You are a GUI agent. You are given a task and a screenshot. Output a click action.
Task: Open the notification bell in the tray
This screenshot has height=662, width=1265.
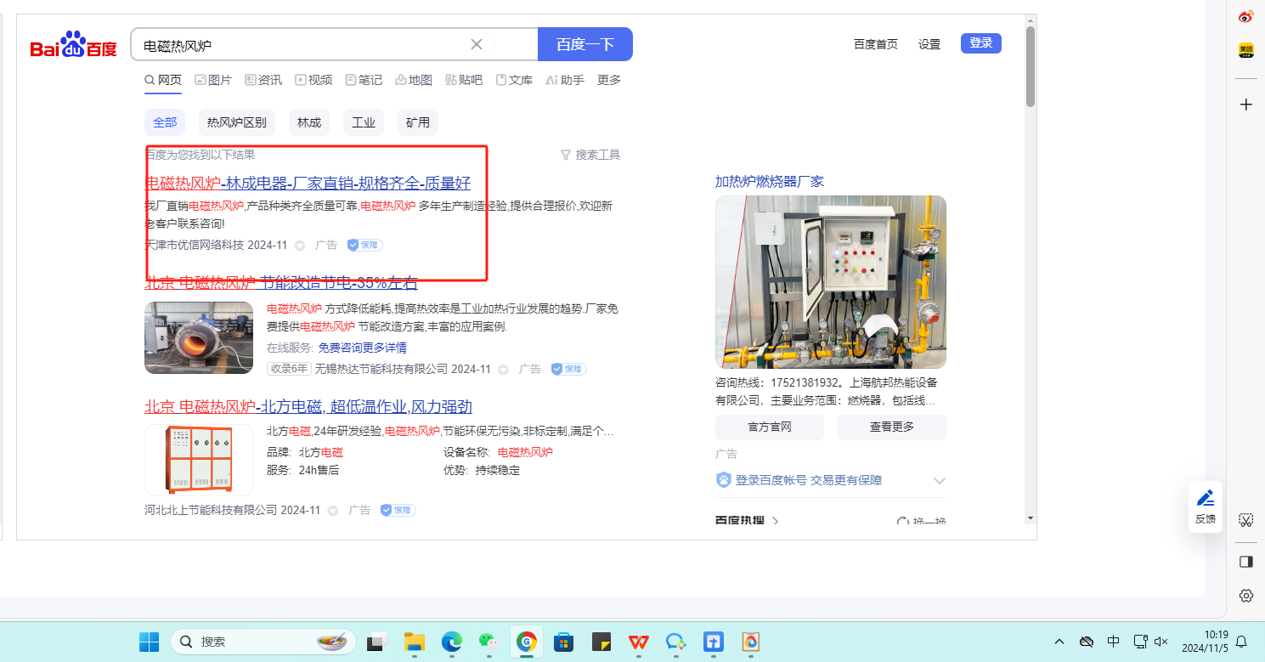pos(1241,642)
